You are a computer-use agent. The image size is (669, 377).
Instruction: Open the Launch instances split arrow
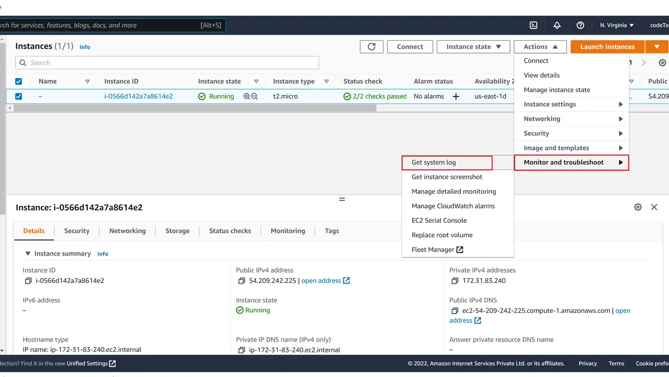pyautogui.click(x=657, y=47)
